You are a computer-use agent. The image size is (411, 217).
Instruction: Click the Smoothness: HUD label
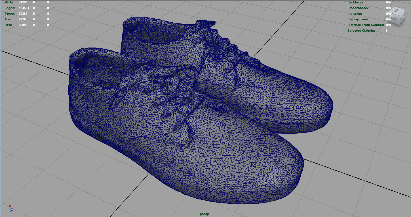tap(358, 8)
